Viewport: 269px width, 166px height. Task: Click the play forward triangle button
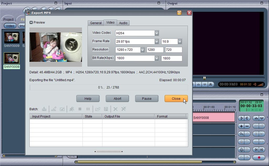[x=241, y=118]
